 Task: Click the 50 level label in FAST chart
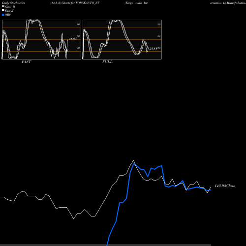[78, 36]
